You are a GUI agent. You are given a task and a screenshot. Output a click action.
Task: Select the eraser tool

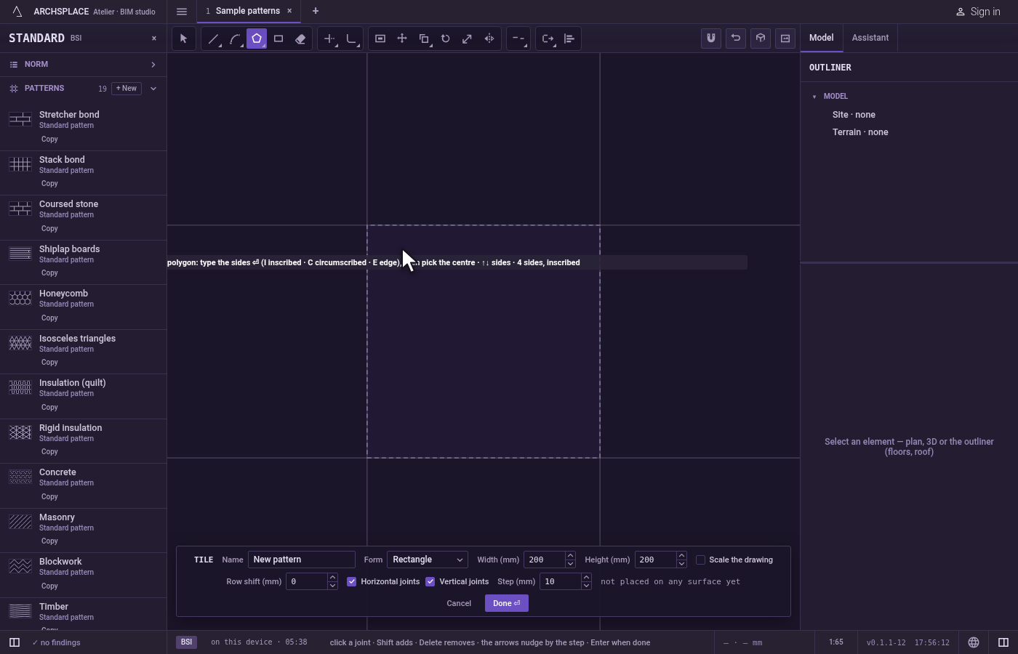(300, 39)
